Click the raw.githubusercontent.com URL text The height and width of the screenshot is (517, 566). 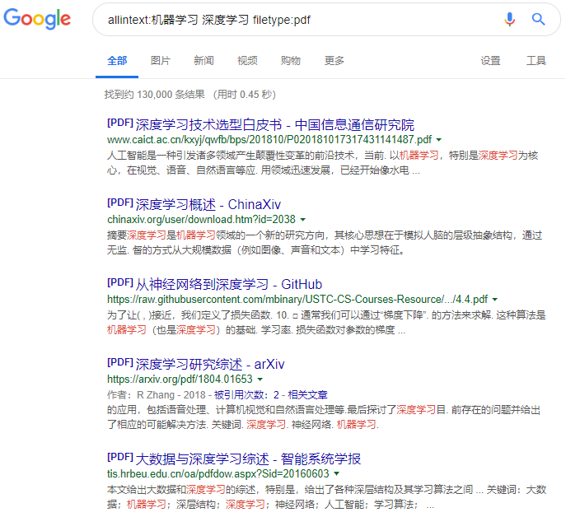click(x=297, y=299)
